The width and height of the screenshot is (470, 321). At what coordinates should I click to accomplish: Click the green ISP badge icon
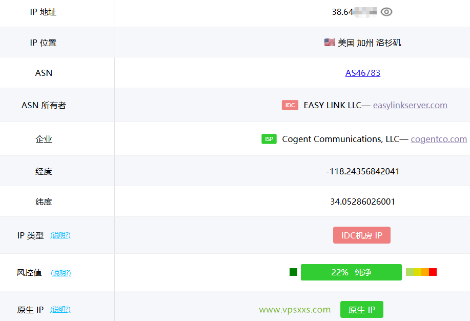269,138
